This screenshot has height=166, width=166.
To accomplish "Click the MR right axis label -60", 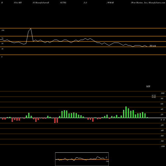I will pos(162,136).
